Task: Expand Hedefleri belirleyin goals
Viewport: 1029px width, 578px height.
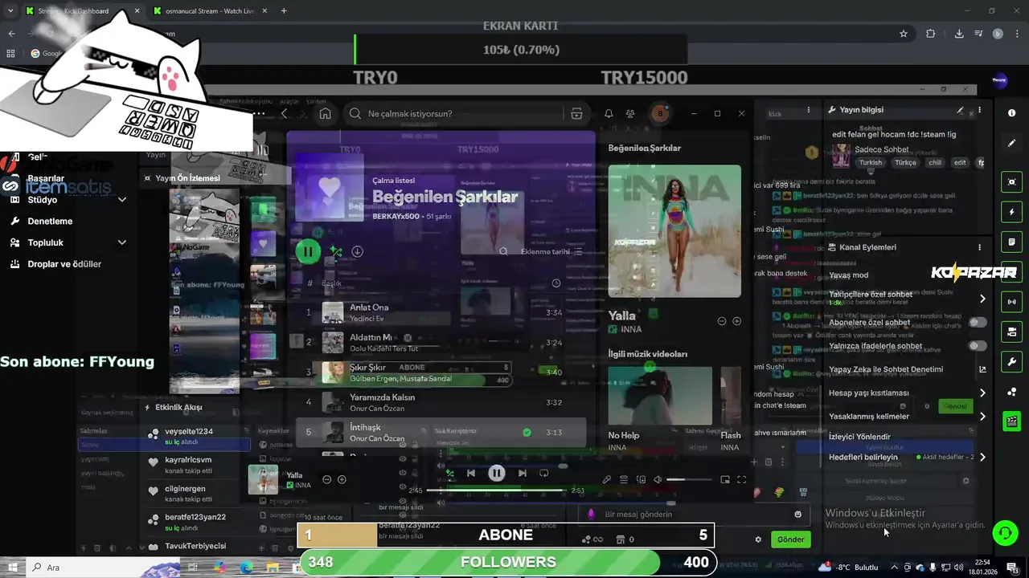Action: 982,458
